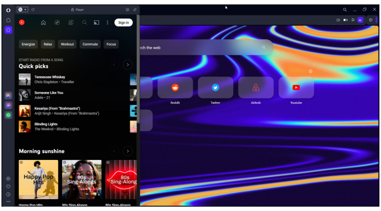381x211 pixels.
Task: Open WhatsApp in the Opera sidebar
Action: point(8,115)
